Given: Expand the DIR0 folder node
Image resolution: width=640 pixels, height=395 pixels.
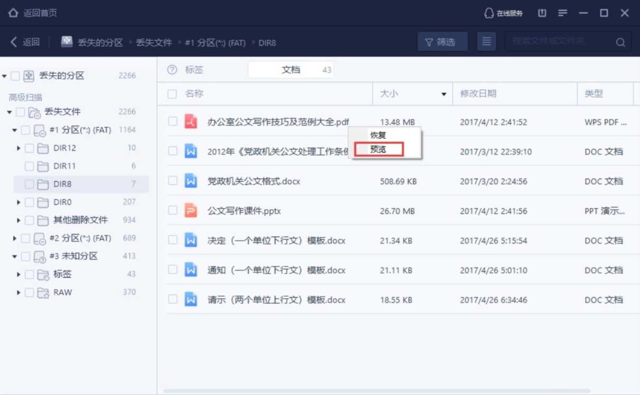Looking at the screenshot, I should [18, 202].
